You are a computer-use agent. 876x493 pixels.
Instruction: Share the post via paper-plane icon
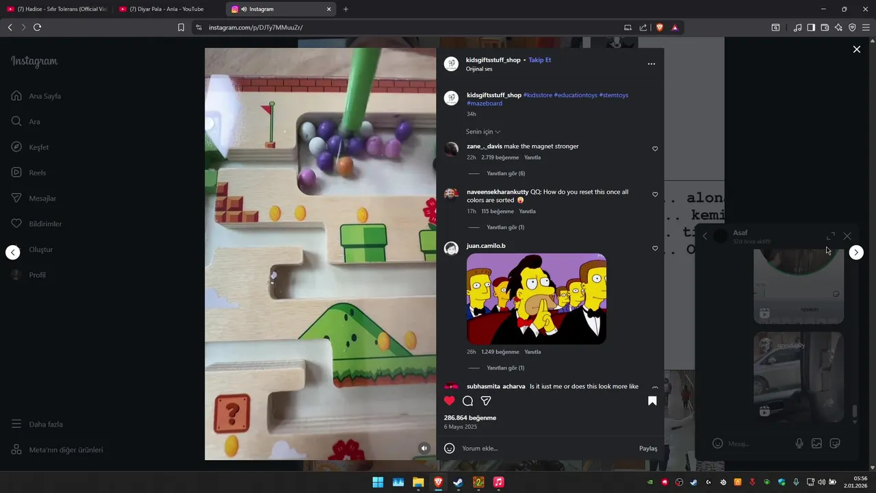486,401
